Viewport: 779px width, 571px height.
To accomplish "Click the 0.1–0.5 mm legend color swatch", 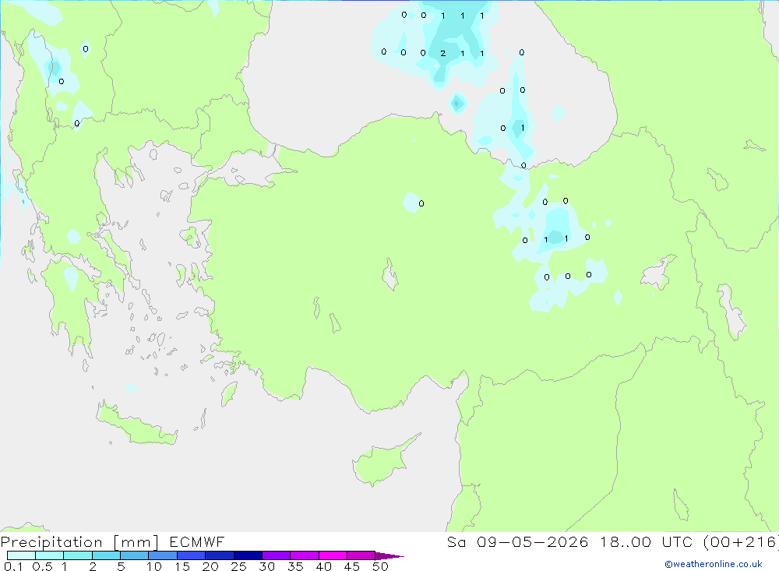I will [21, 555].
